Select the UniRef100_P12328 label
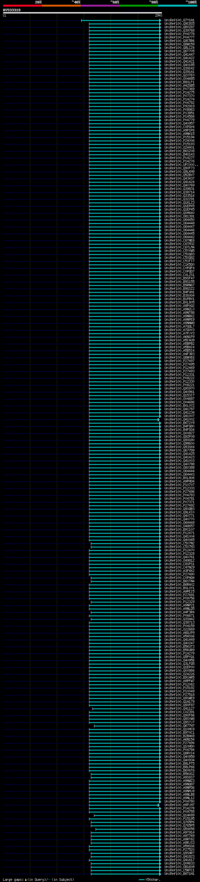Screen dimensions: 200x882 pos(179,554)
